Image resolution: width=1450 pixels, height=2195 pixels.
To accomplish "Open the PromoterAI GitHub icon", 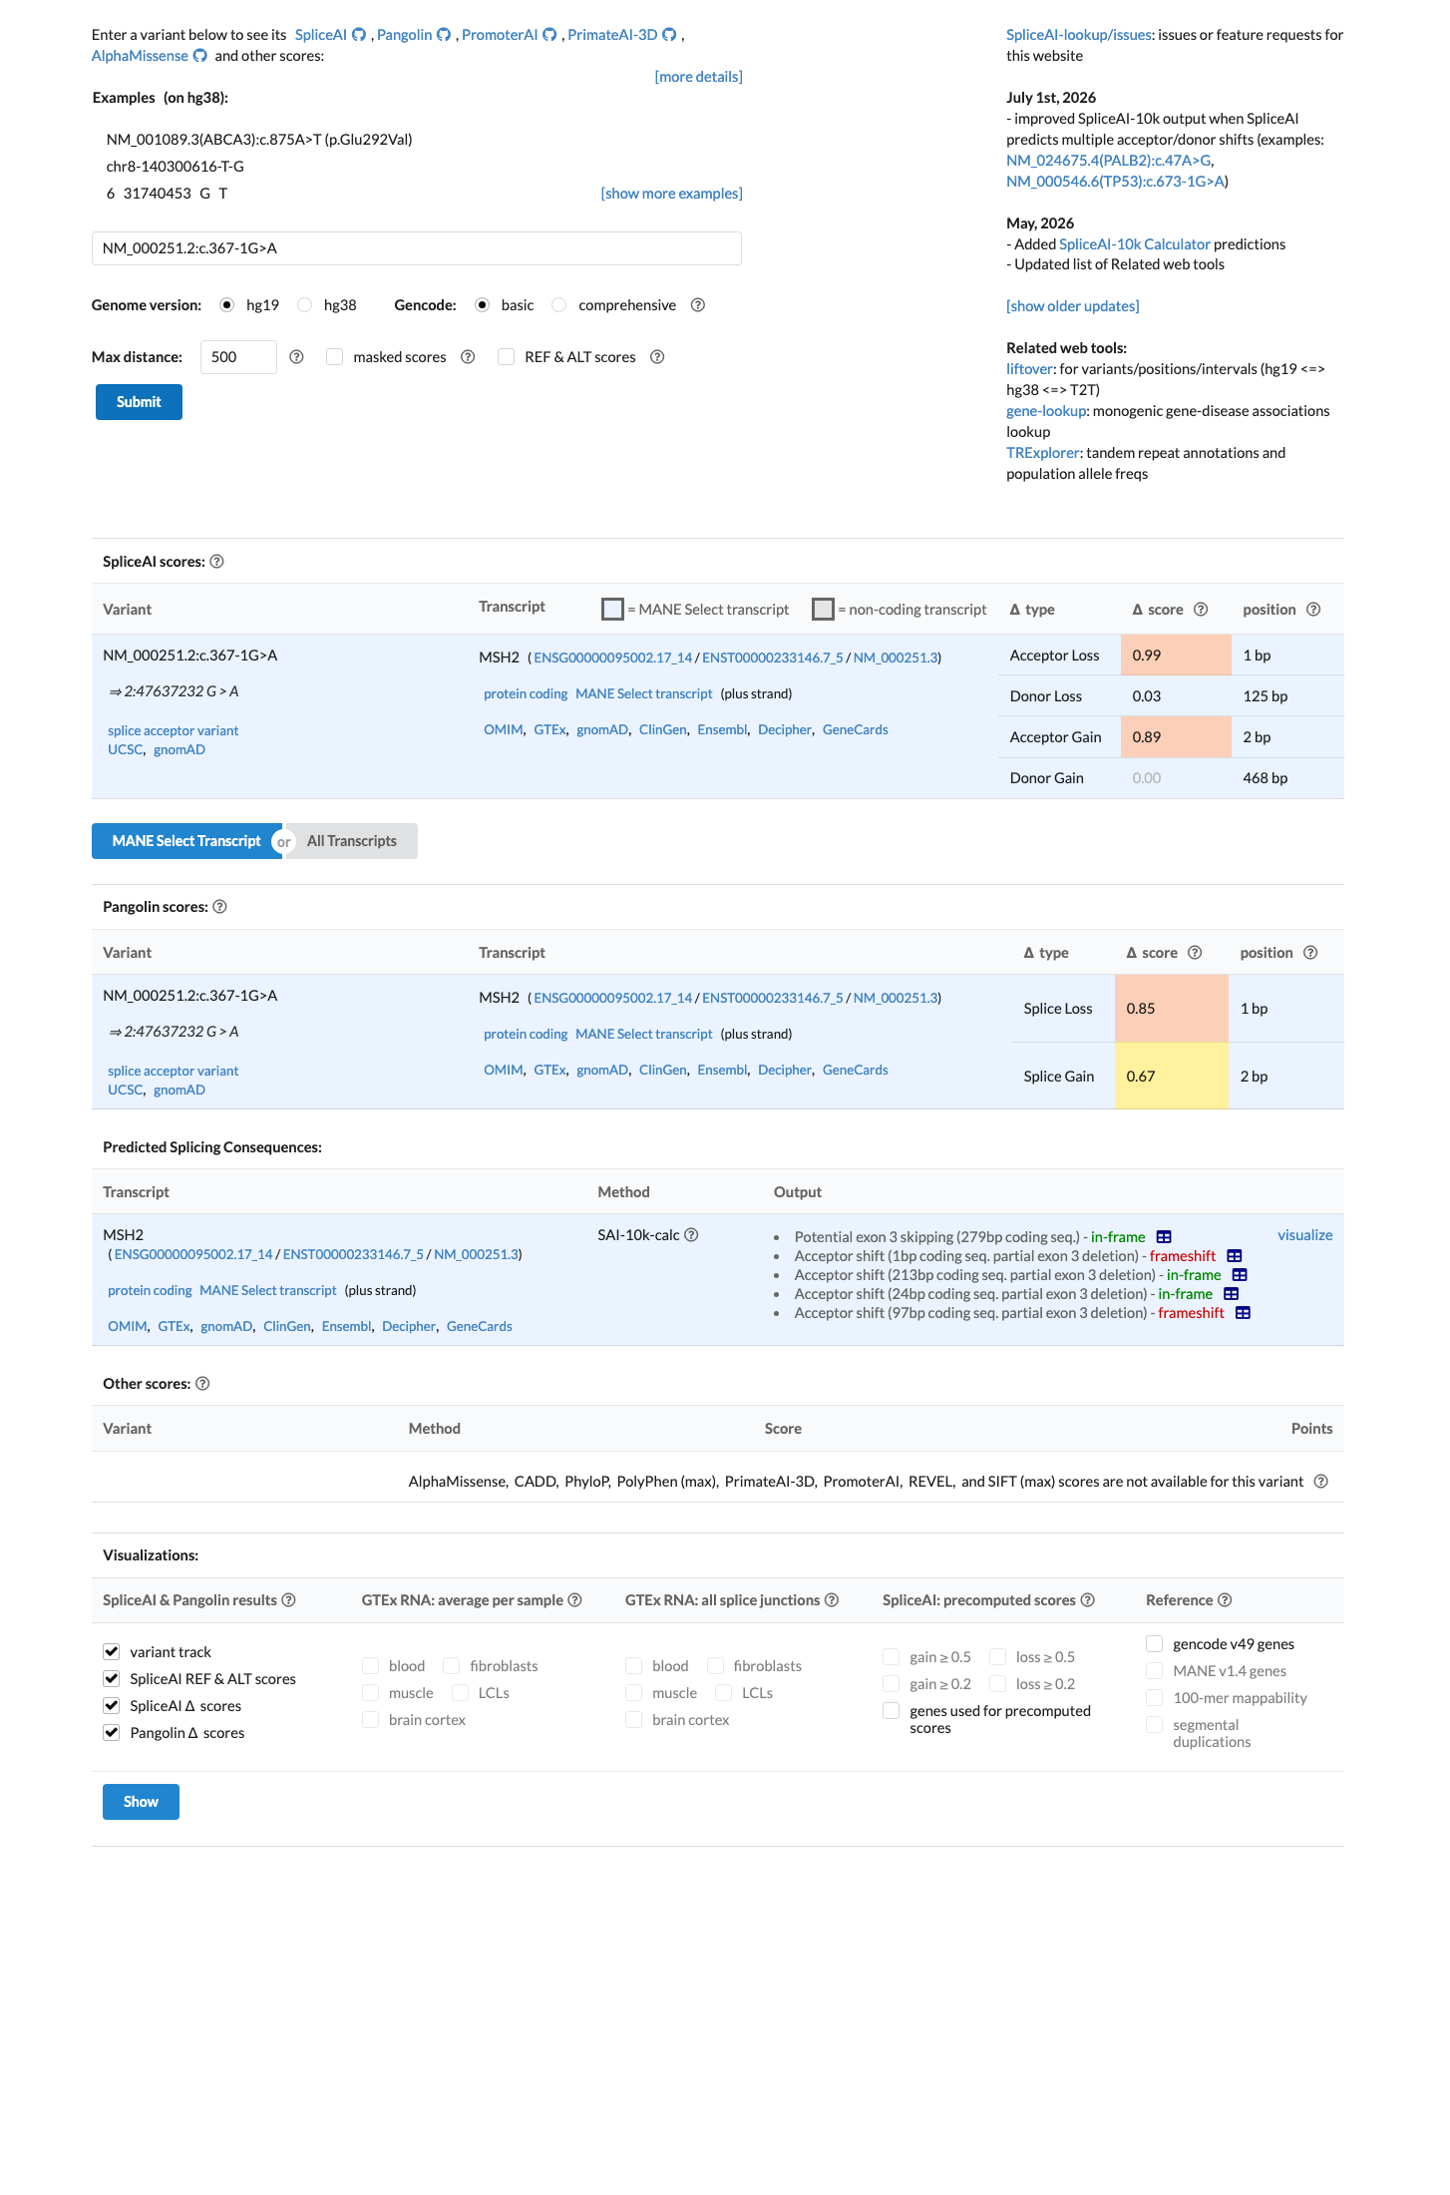I will click(x=549, y=35).
